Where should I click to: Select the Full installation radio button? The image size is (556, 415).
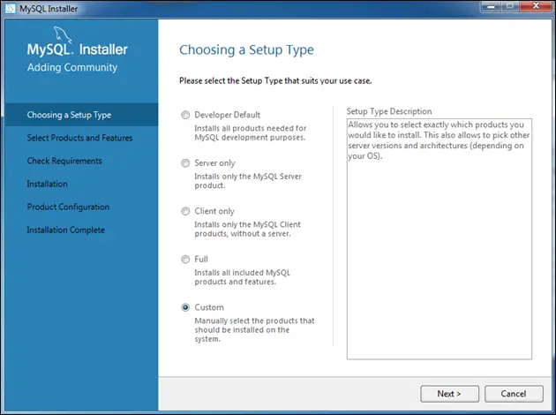(x=185, y=260)
